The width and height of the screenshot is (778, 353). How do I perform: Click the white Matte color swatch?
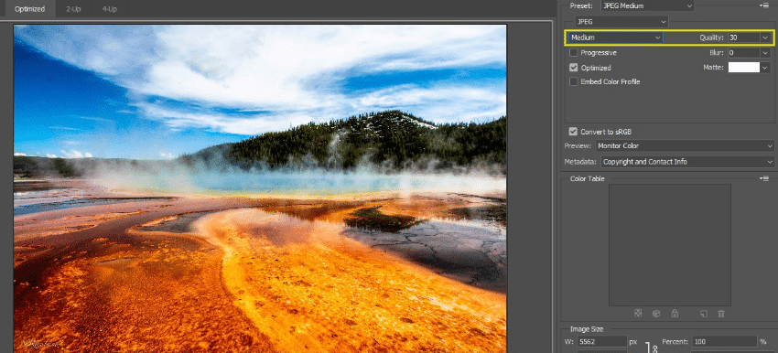tap(744, 68)
